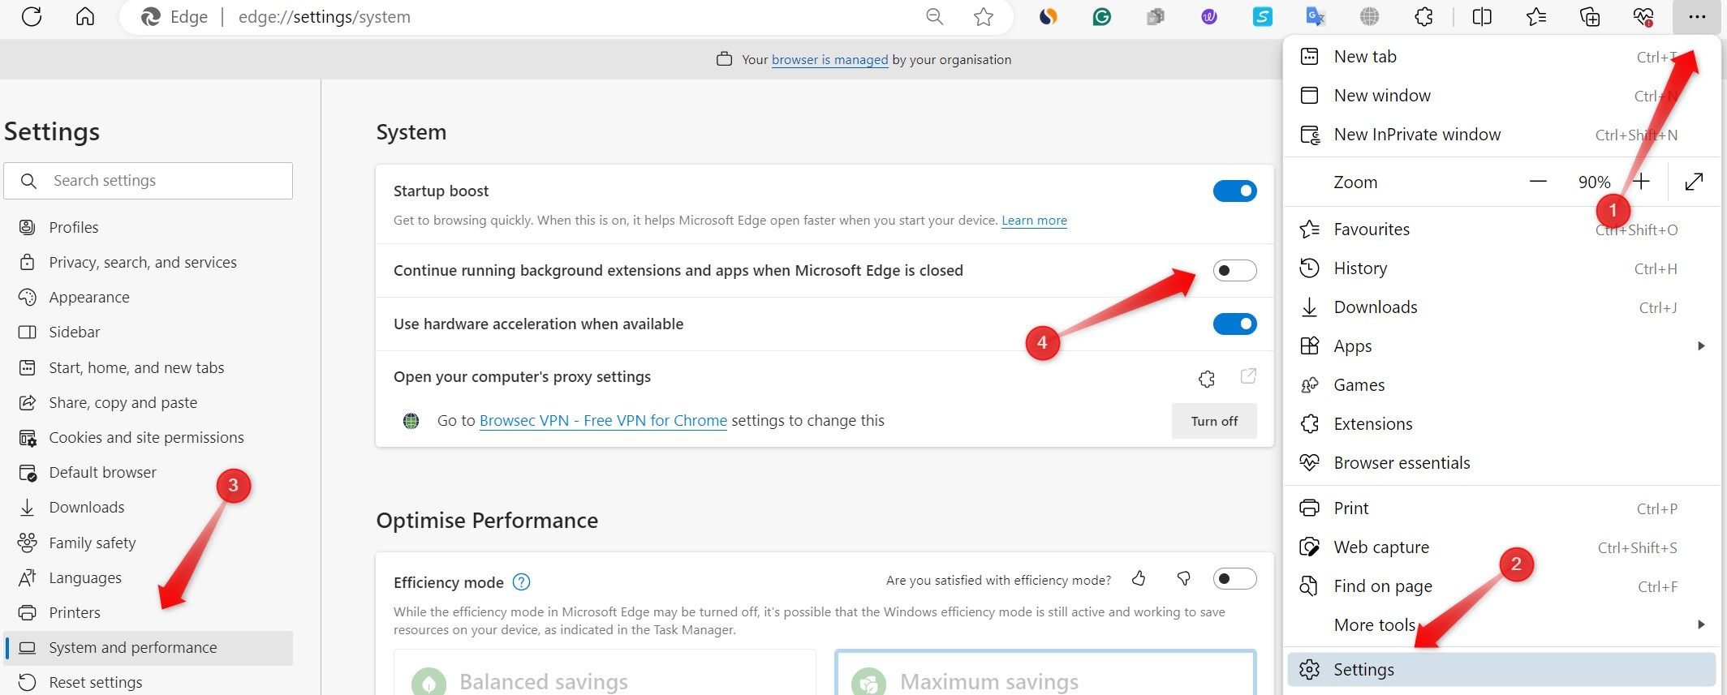The width and height of the screenshot is (1727, 695).
Task: Open Cookies and site permissions section
Action: 149,438
